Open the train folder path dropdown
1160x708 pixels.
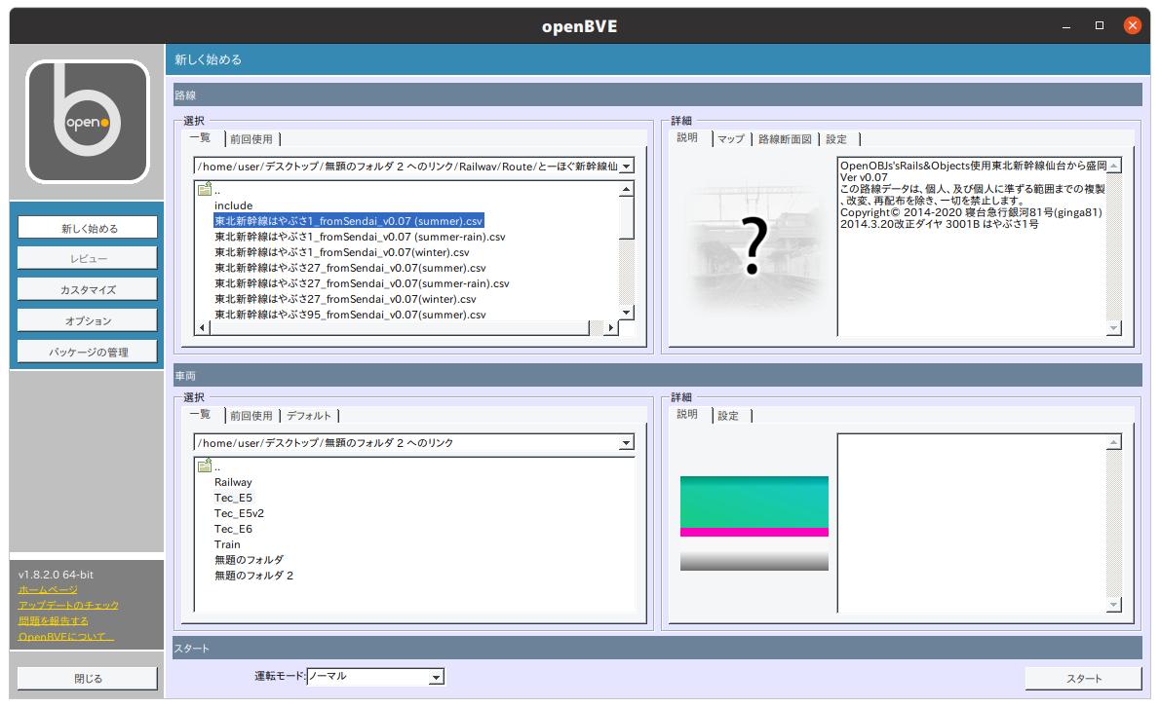626,443
